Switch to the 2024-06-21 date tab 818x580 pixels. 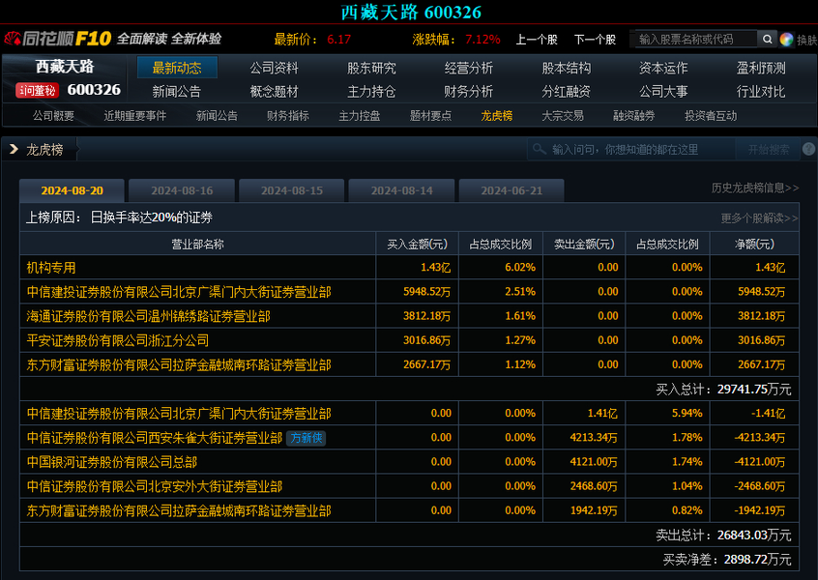coord(511,190)
